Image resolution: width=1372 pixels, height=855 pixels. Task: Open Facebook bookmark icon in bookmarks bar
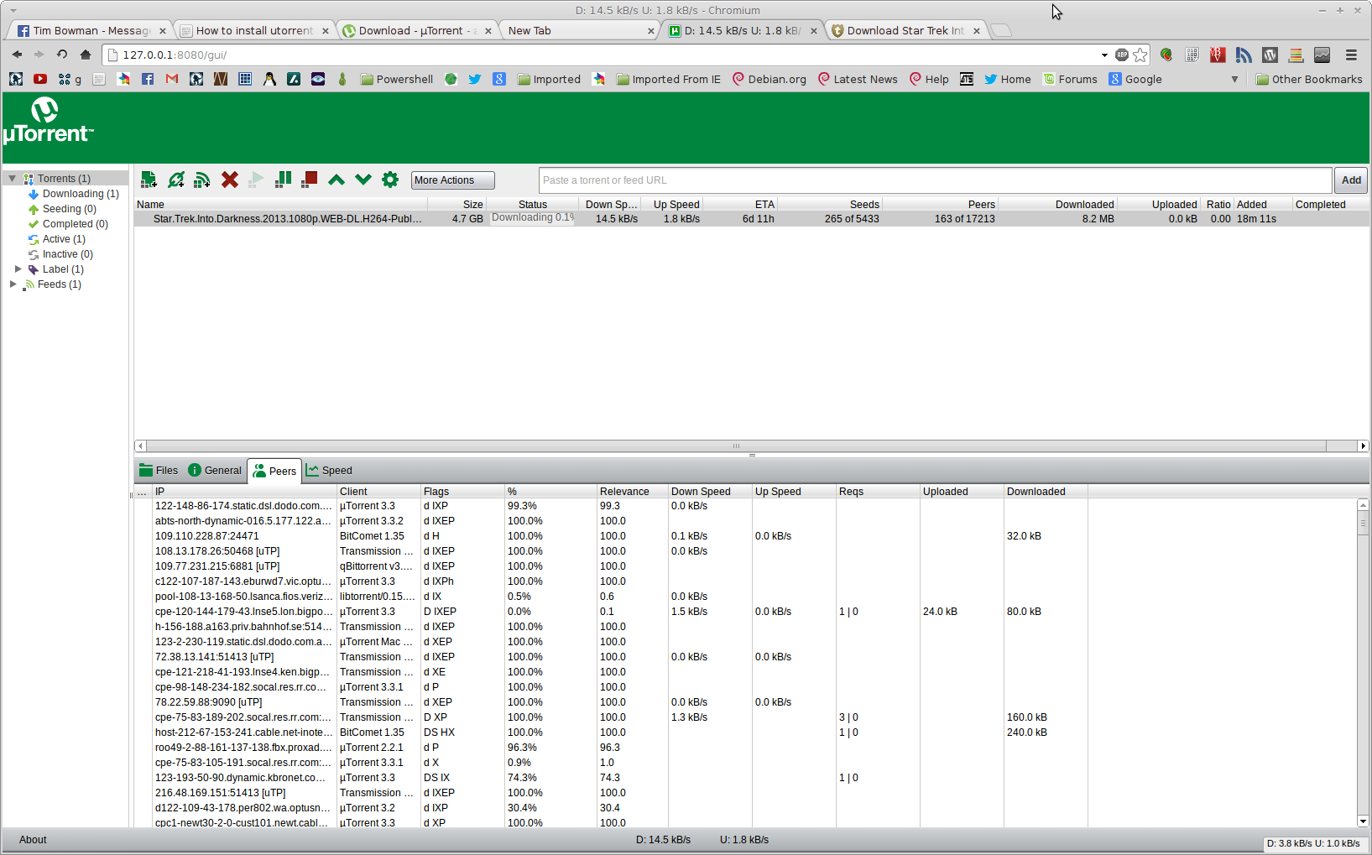click(148, 79)
